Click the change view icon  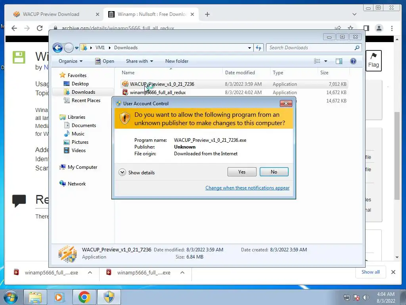(317, 61)
